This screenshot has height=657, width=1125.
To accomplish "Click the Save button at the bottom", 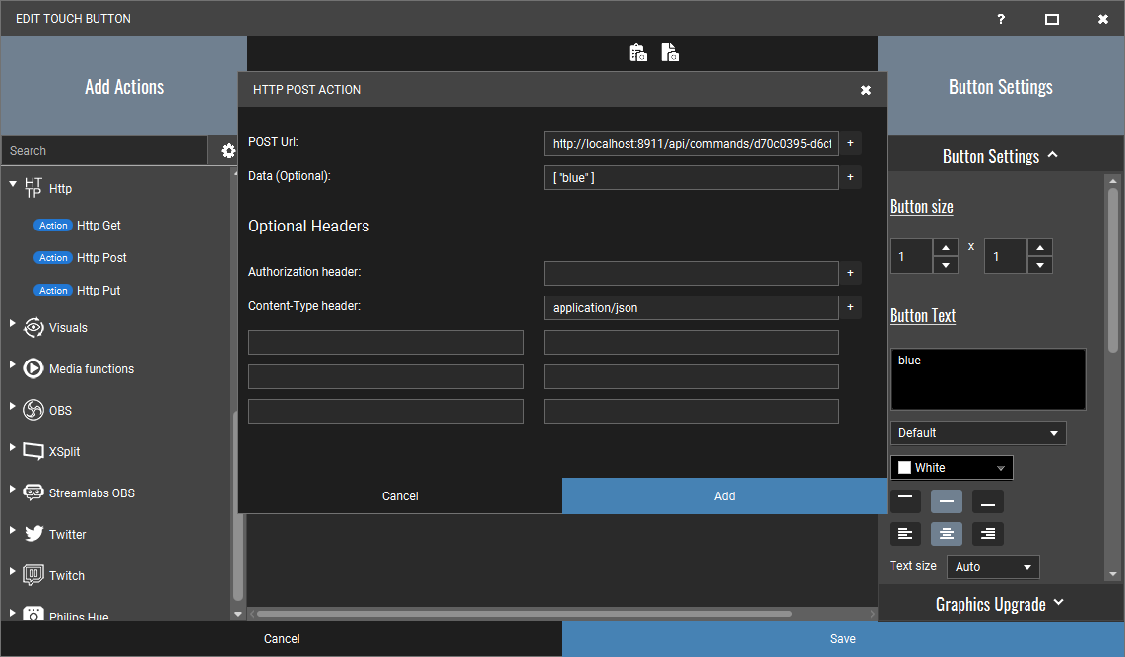I will tap(842, 639).
